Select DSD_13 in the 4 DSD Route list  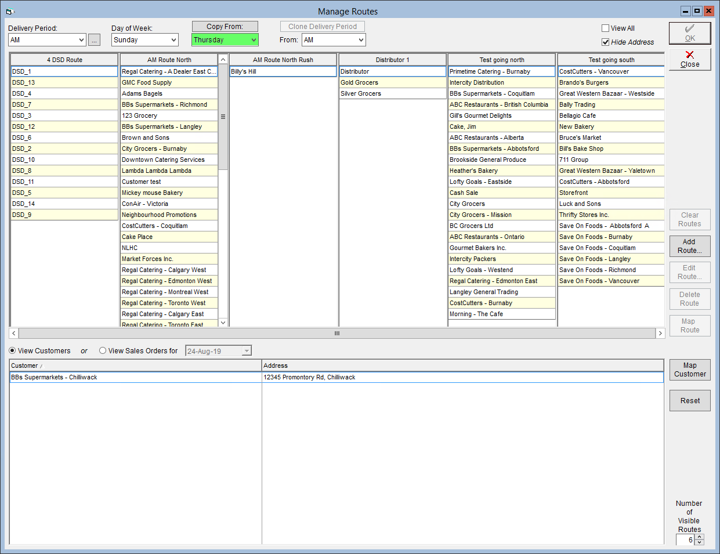coord(64,82)
